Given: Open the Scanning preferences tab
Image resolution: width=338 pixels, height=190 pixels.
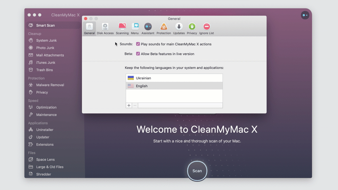Looking at the screenshot, I should 122,29.
